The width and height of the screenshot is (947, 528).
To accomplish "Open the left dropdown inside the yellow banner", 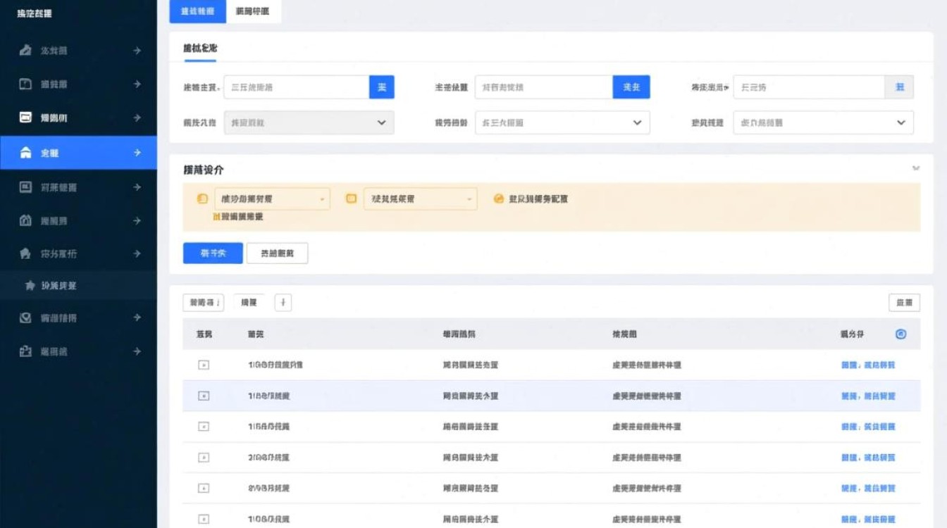I will [271, 199].
